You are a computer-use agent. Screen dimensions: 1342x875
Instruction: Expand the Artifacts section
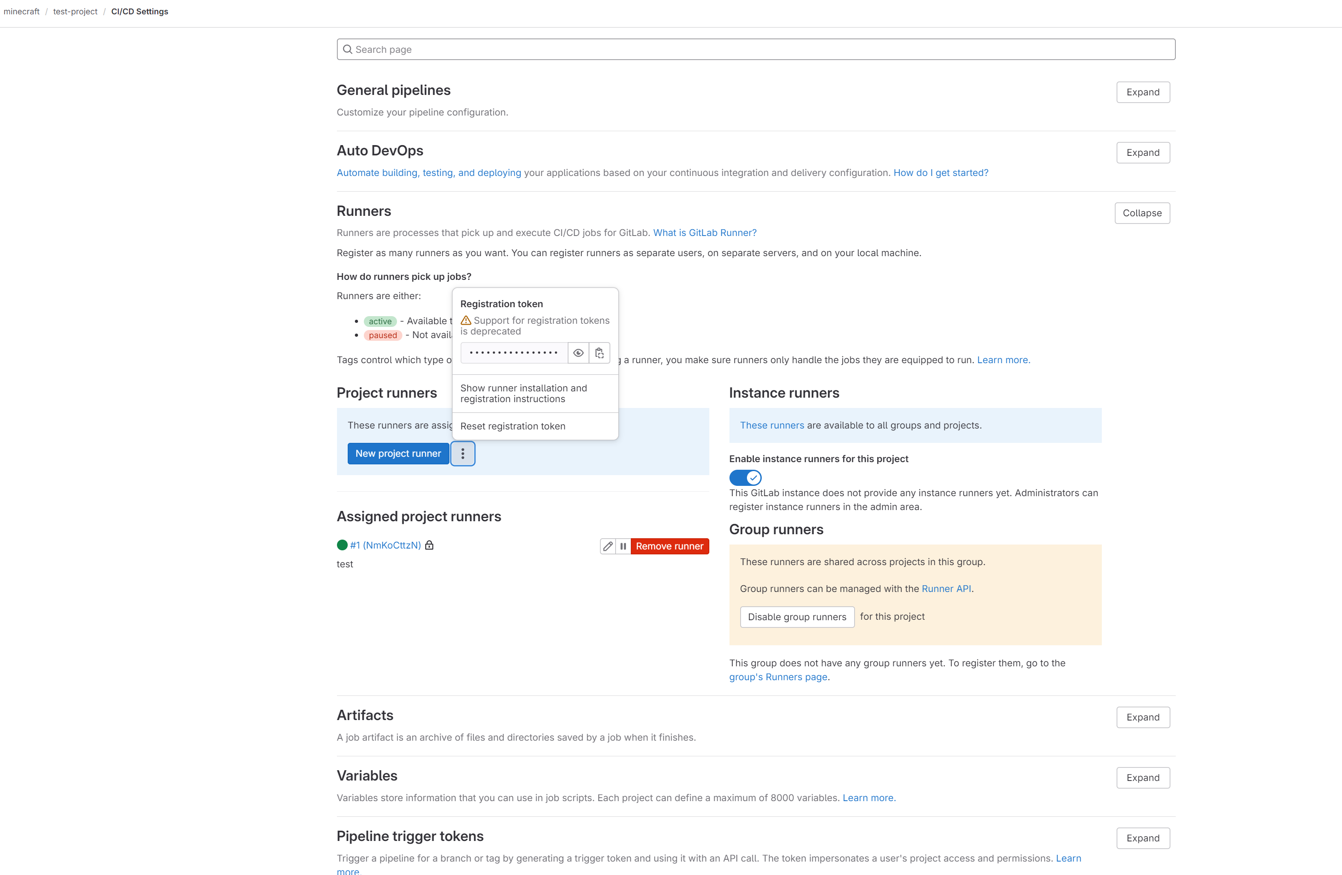pyautogui.click(x=1143, y=717)
